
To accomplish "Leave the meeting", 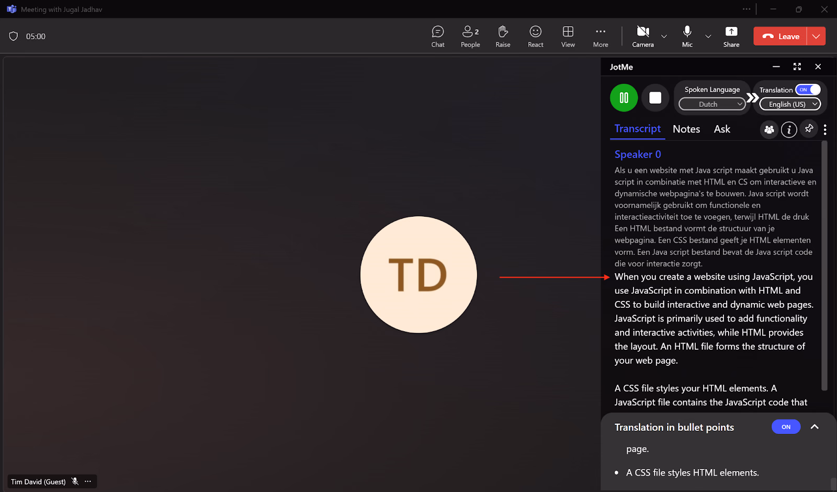I will pos(781,36).
